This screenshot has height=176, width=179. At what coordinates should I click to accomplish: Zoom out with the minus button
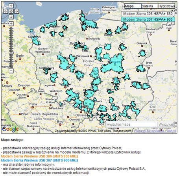[x=11, y=71]
